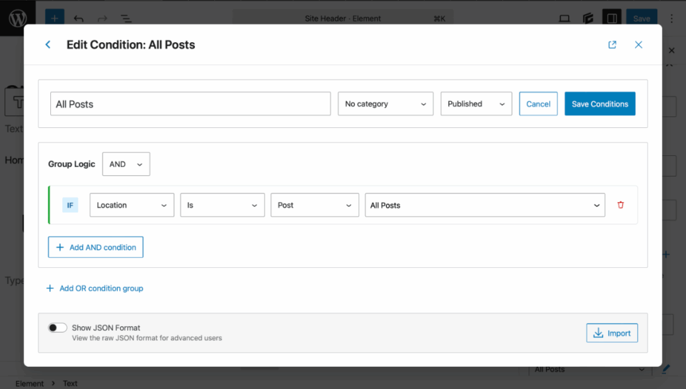
Task: Undo the last editor action
Action: pyautogui.click(x=79, y=18)
